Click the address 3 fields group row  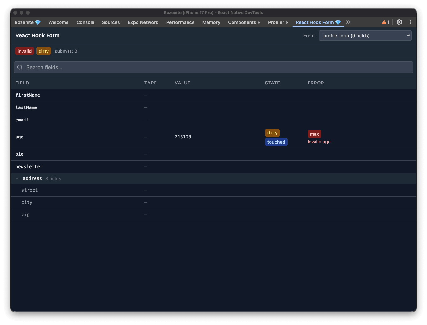(x=213, y=178)
